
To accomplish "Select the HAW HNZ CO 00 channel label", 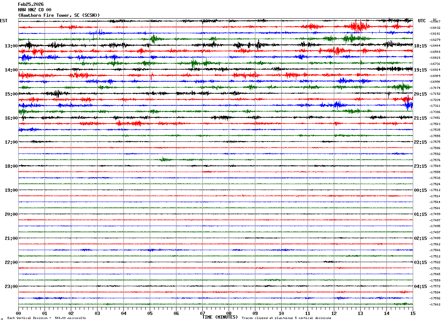I will click(35, 10).
